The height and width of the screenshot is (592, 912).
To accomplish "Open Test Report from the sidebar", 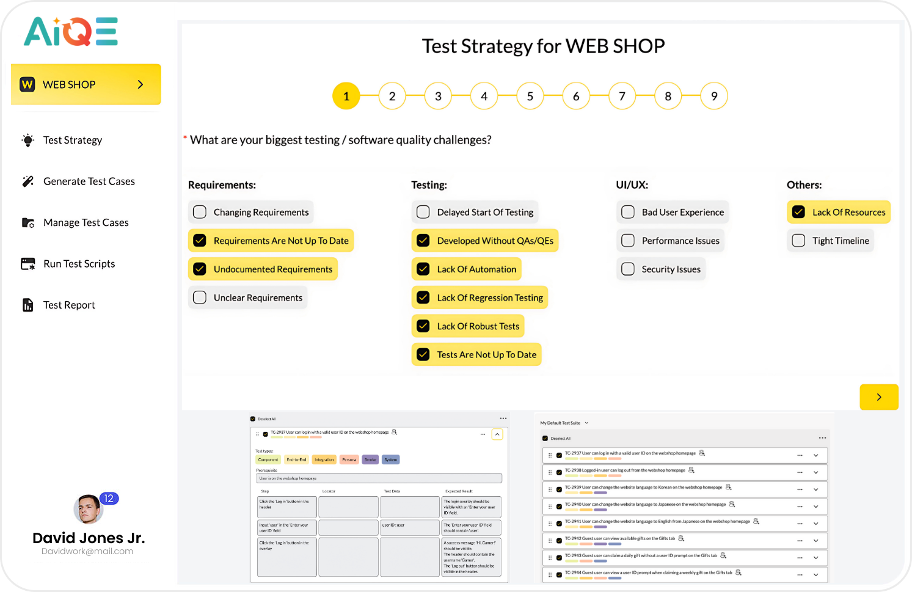I will click(69, 305).
